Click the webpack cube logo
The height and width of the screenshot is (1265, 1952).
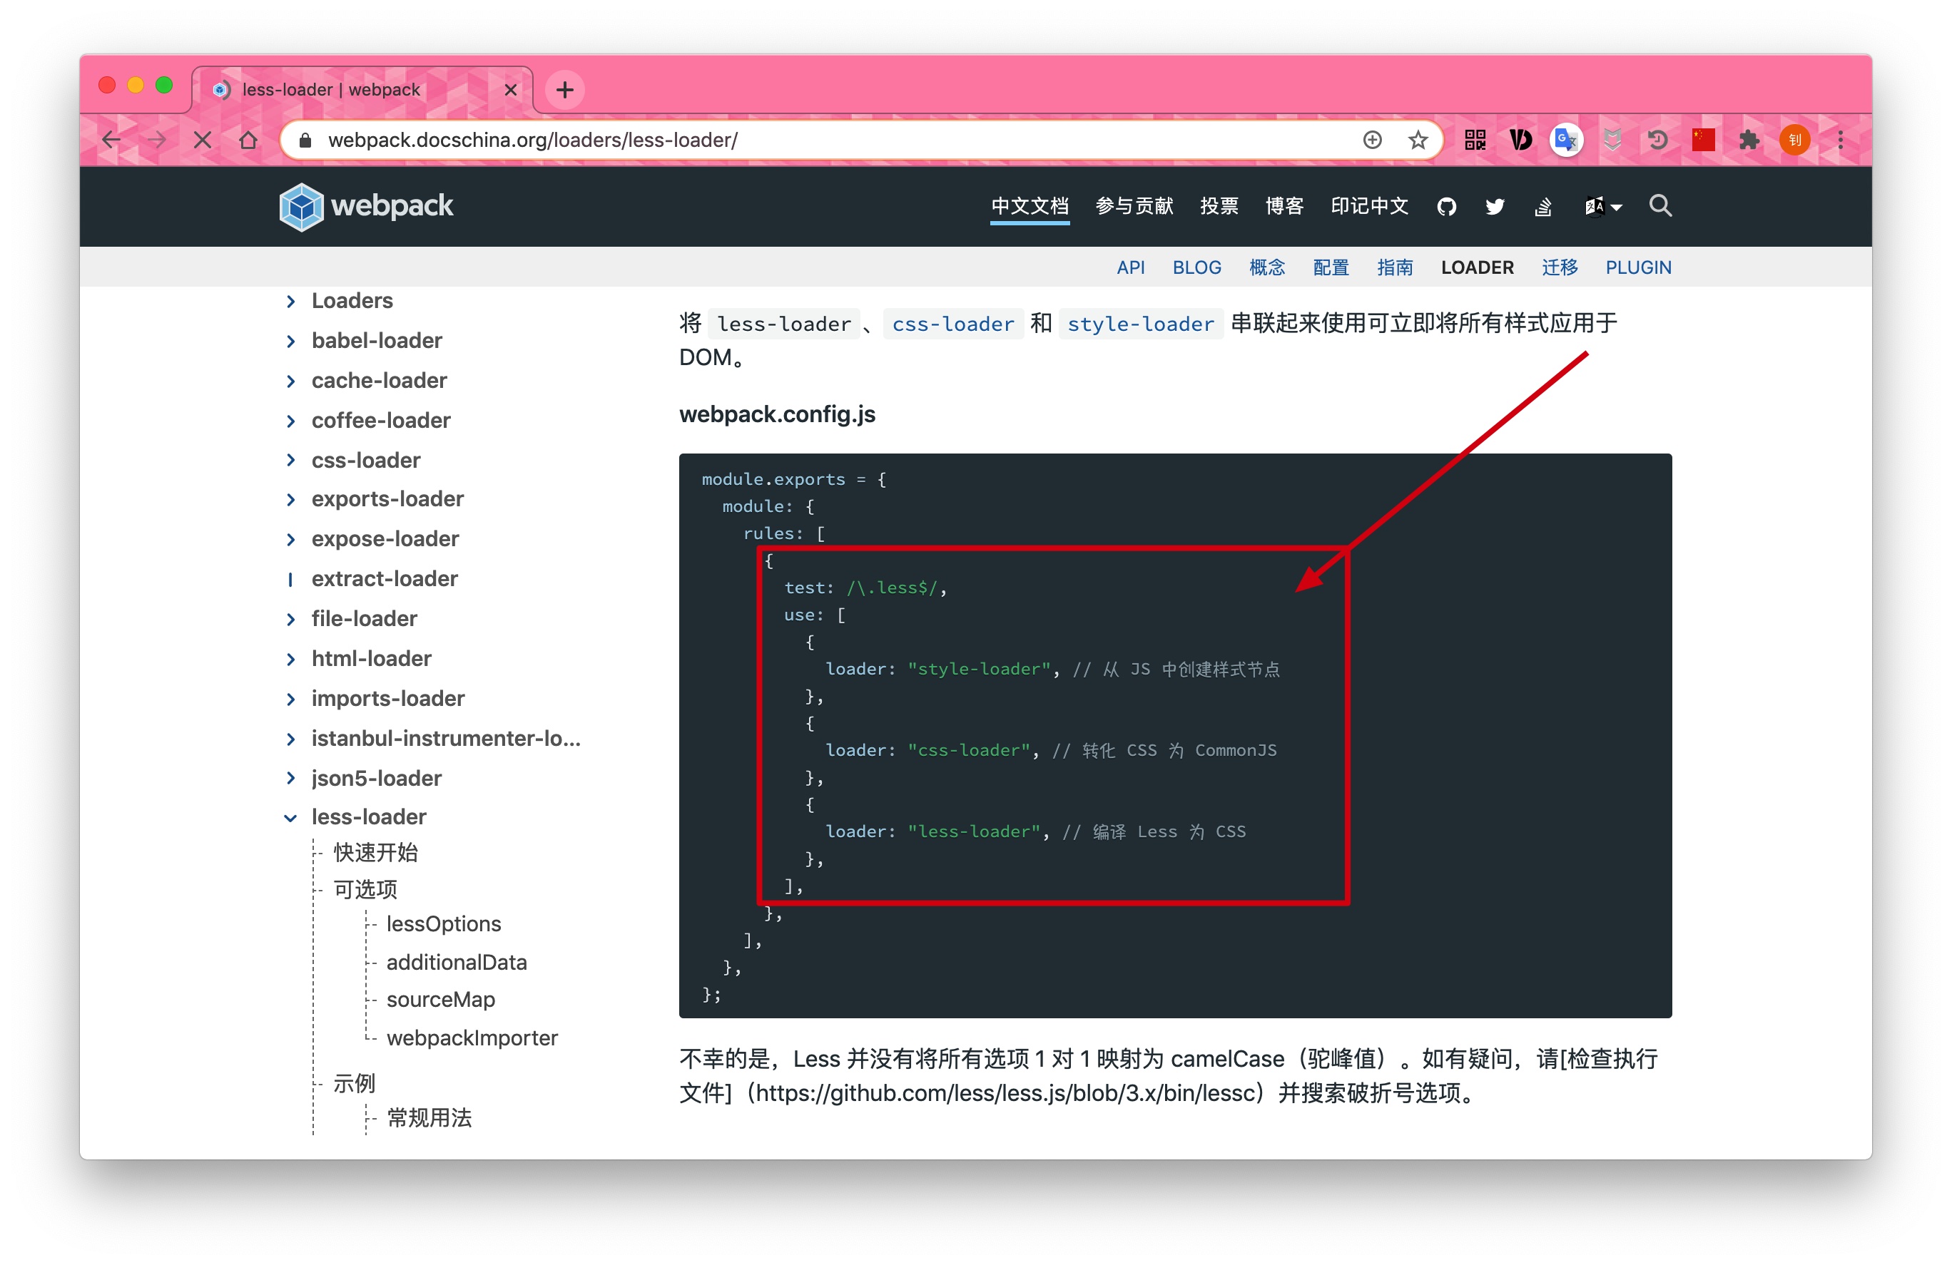tap(301, 207)
